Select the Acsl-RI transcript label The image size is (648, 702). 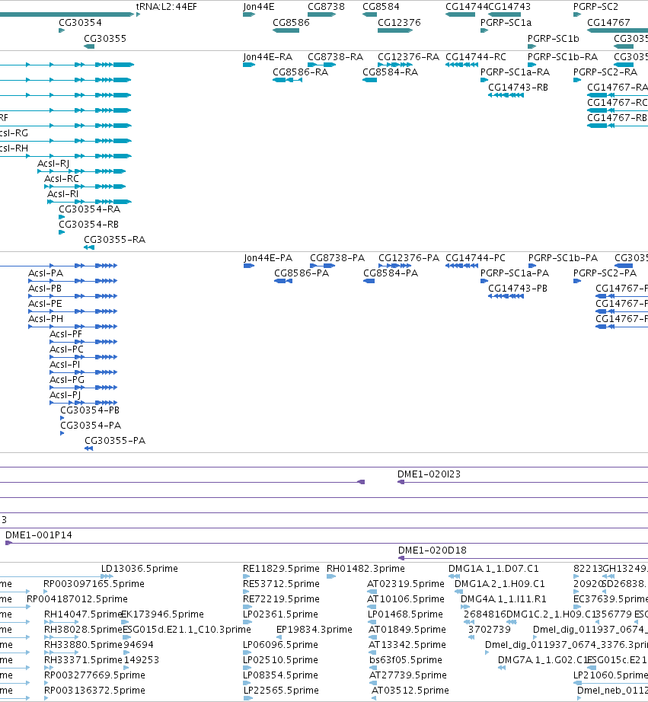(x=62, y=194)
